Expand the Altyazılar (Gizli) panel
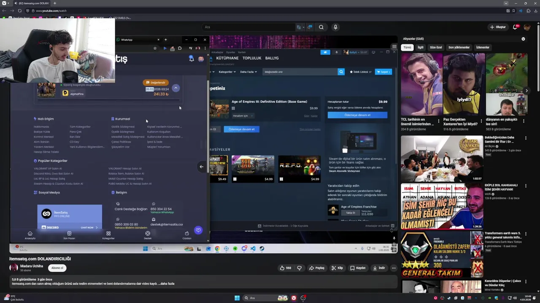540x303 pixels. [523, 39]
